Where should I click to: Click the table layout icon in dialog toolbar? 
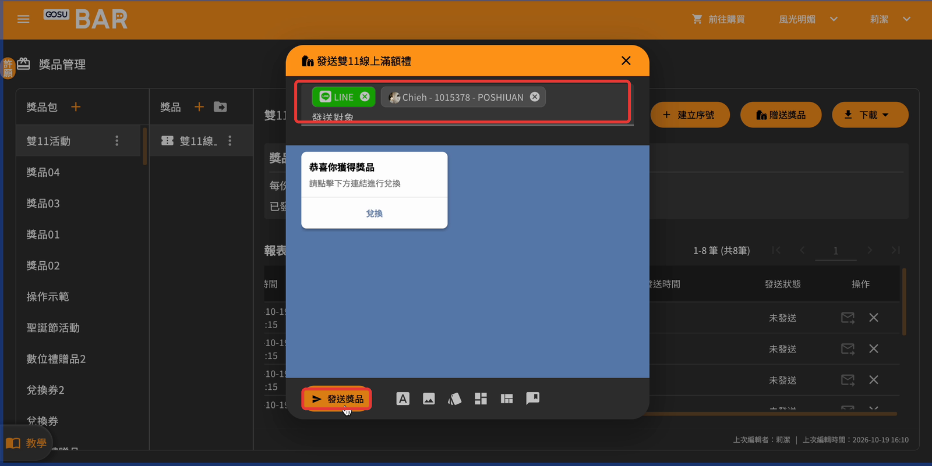507,399
